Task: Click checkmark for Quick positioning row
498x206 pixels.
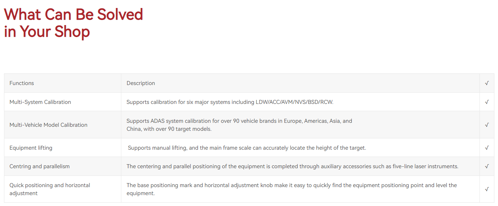Action: click(x=487, y=189)
